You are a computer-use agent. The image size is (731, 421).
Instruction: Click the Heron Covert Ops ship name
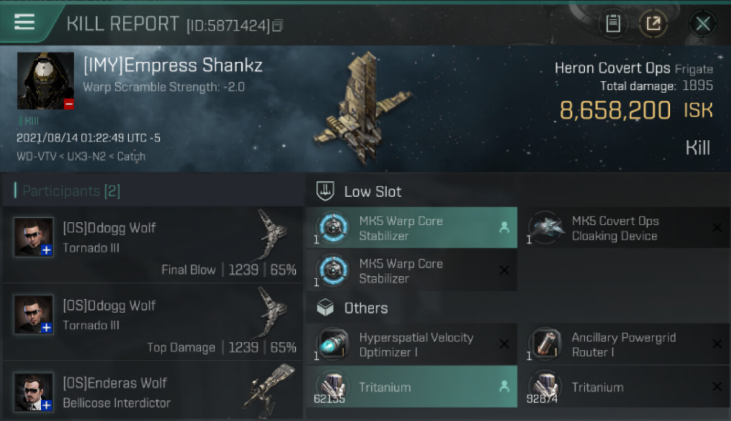coord(612,68)
